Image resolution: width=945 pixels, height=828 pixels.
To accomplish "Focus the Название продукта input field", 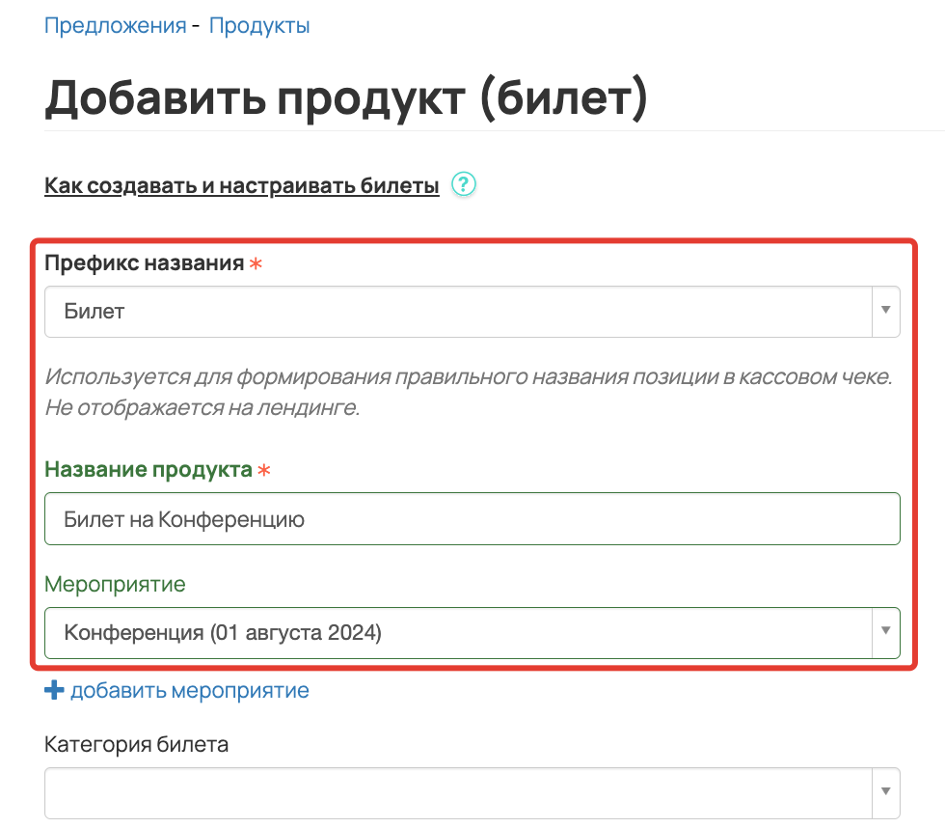I will point(472,518).
